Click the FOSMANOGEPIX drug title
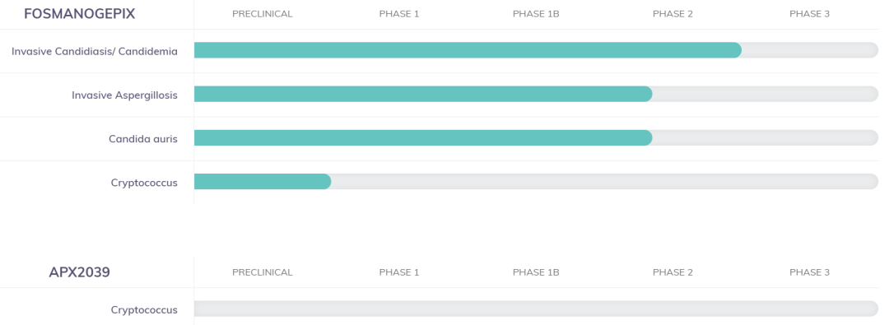The height and width of the screenshot is (325, 889). pos(79,14)
